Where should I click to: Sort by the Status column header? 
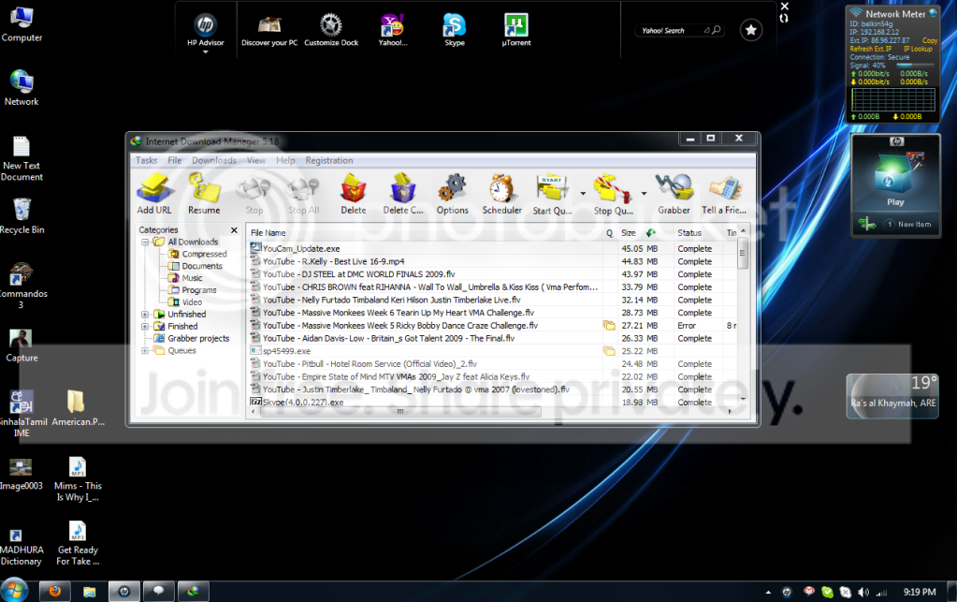tap(698, 232)
